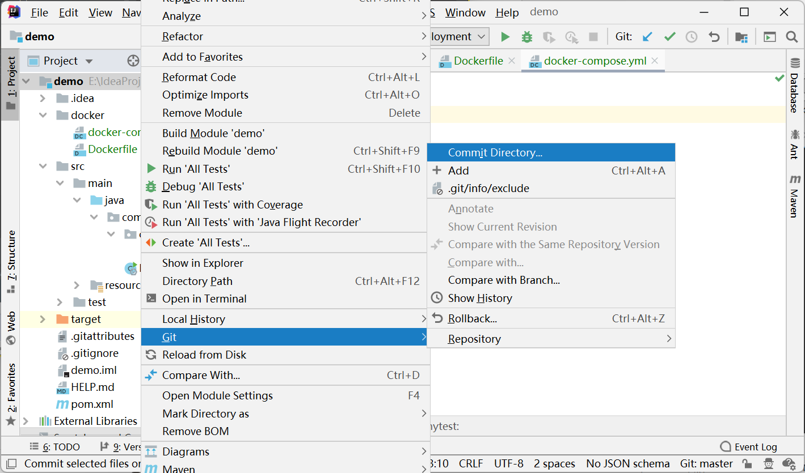Change CRLF line separator in status bar
Image resolution: width=805 pixels, height=473 pixels.
click(471, 463)
